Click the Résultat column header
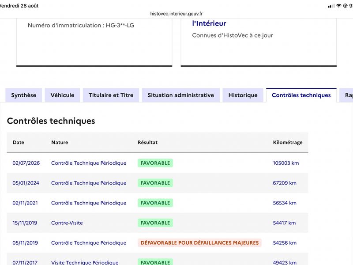 [x=148, y=142]
